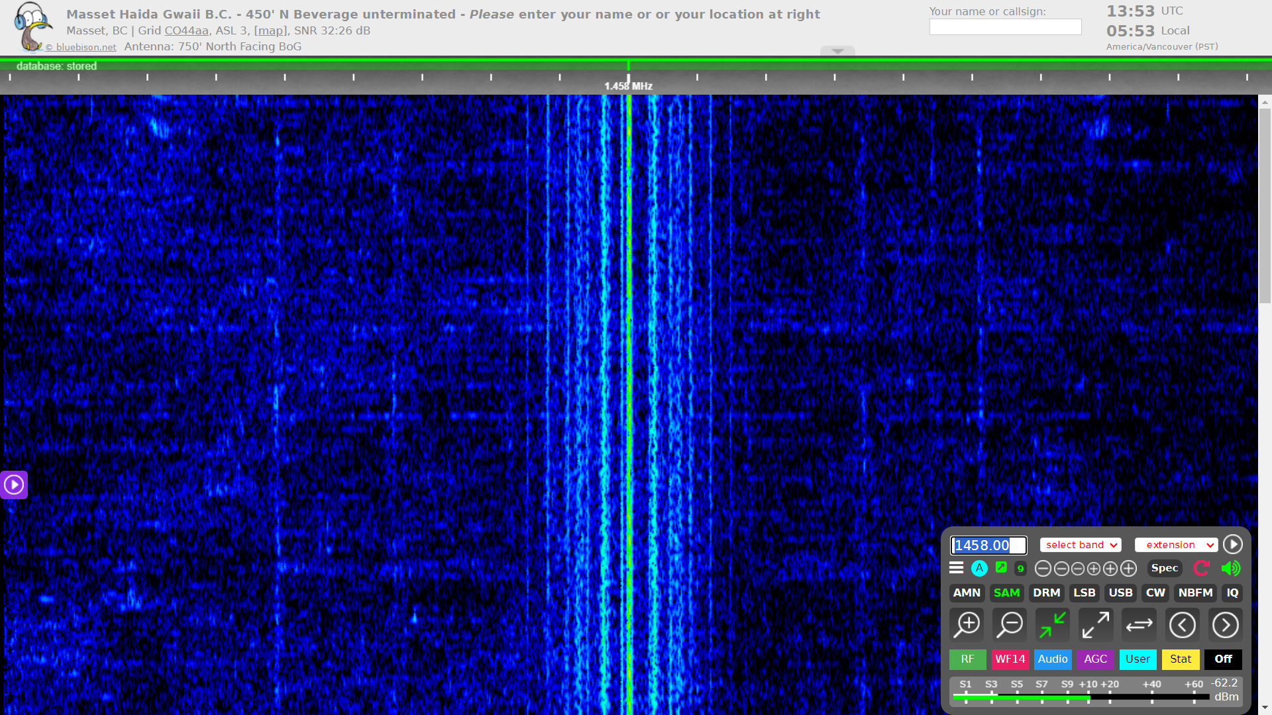Zoom to band with green inward arrows
Viewport: 1272px width, 715px height.
tap(1053, 624)
